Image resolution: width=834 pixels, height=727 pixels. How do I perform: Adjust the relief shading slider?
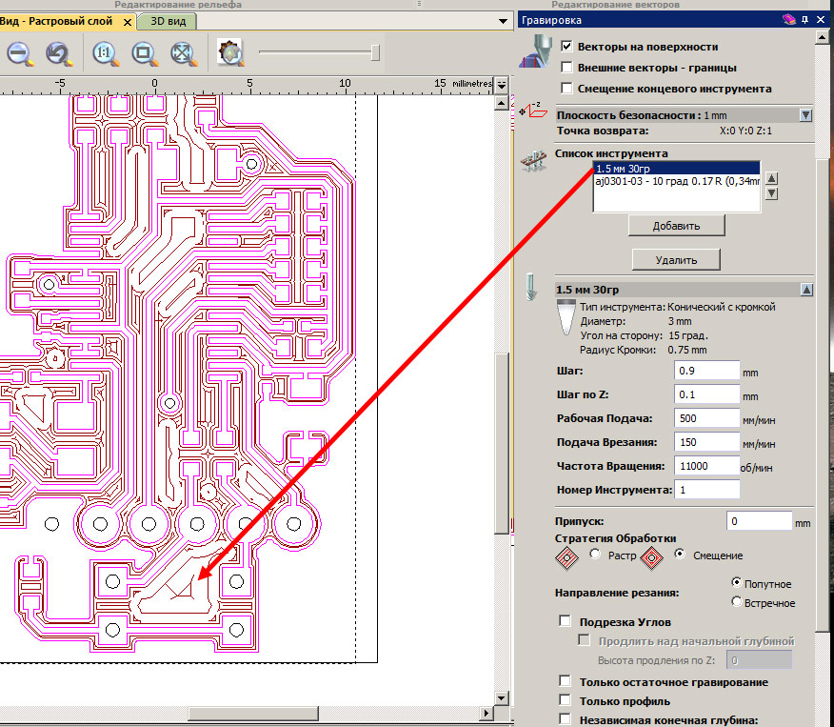pos(375,52)
